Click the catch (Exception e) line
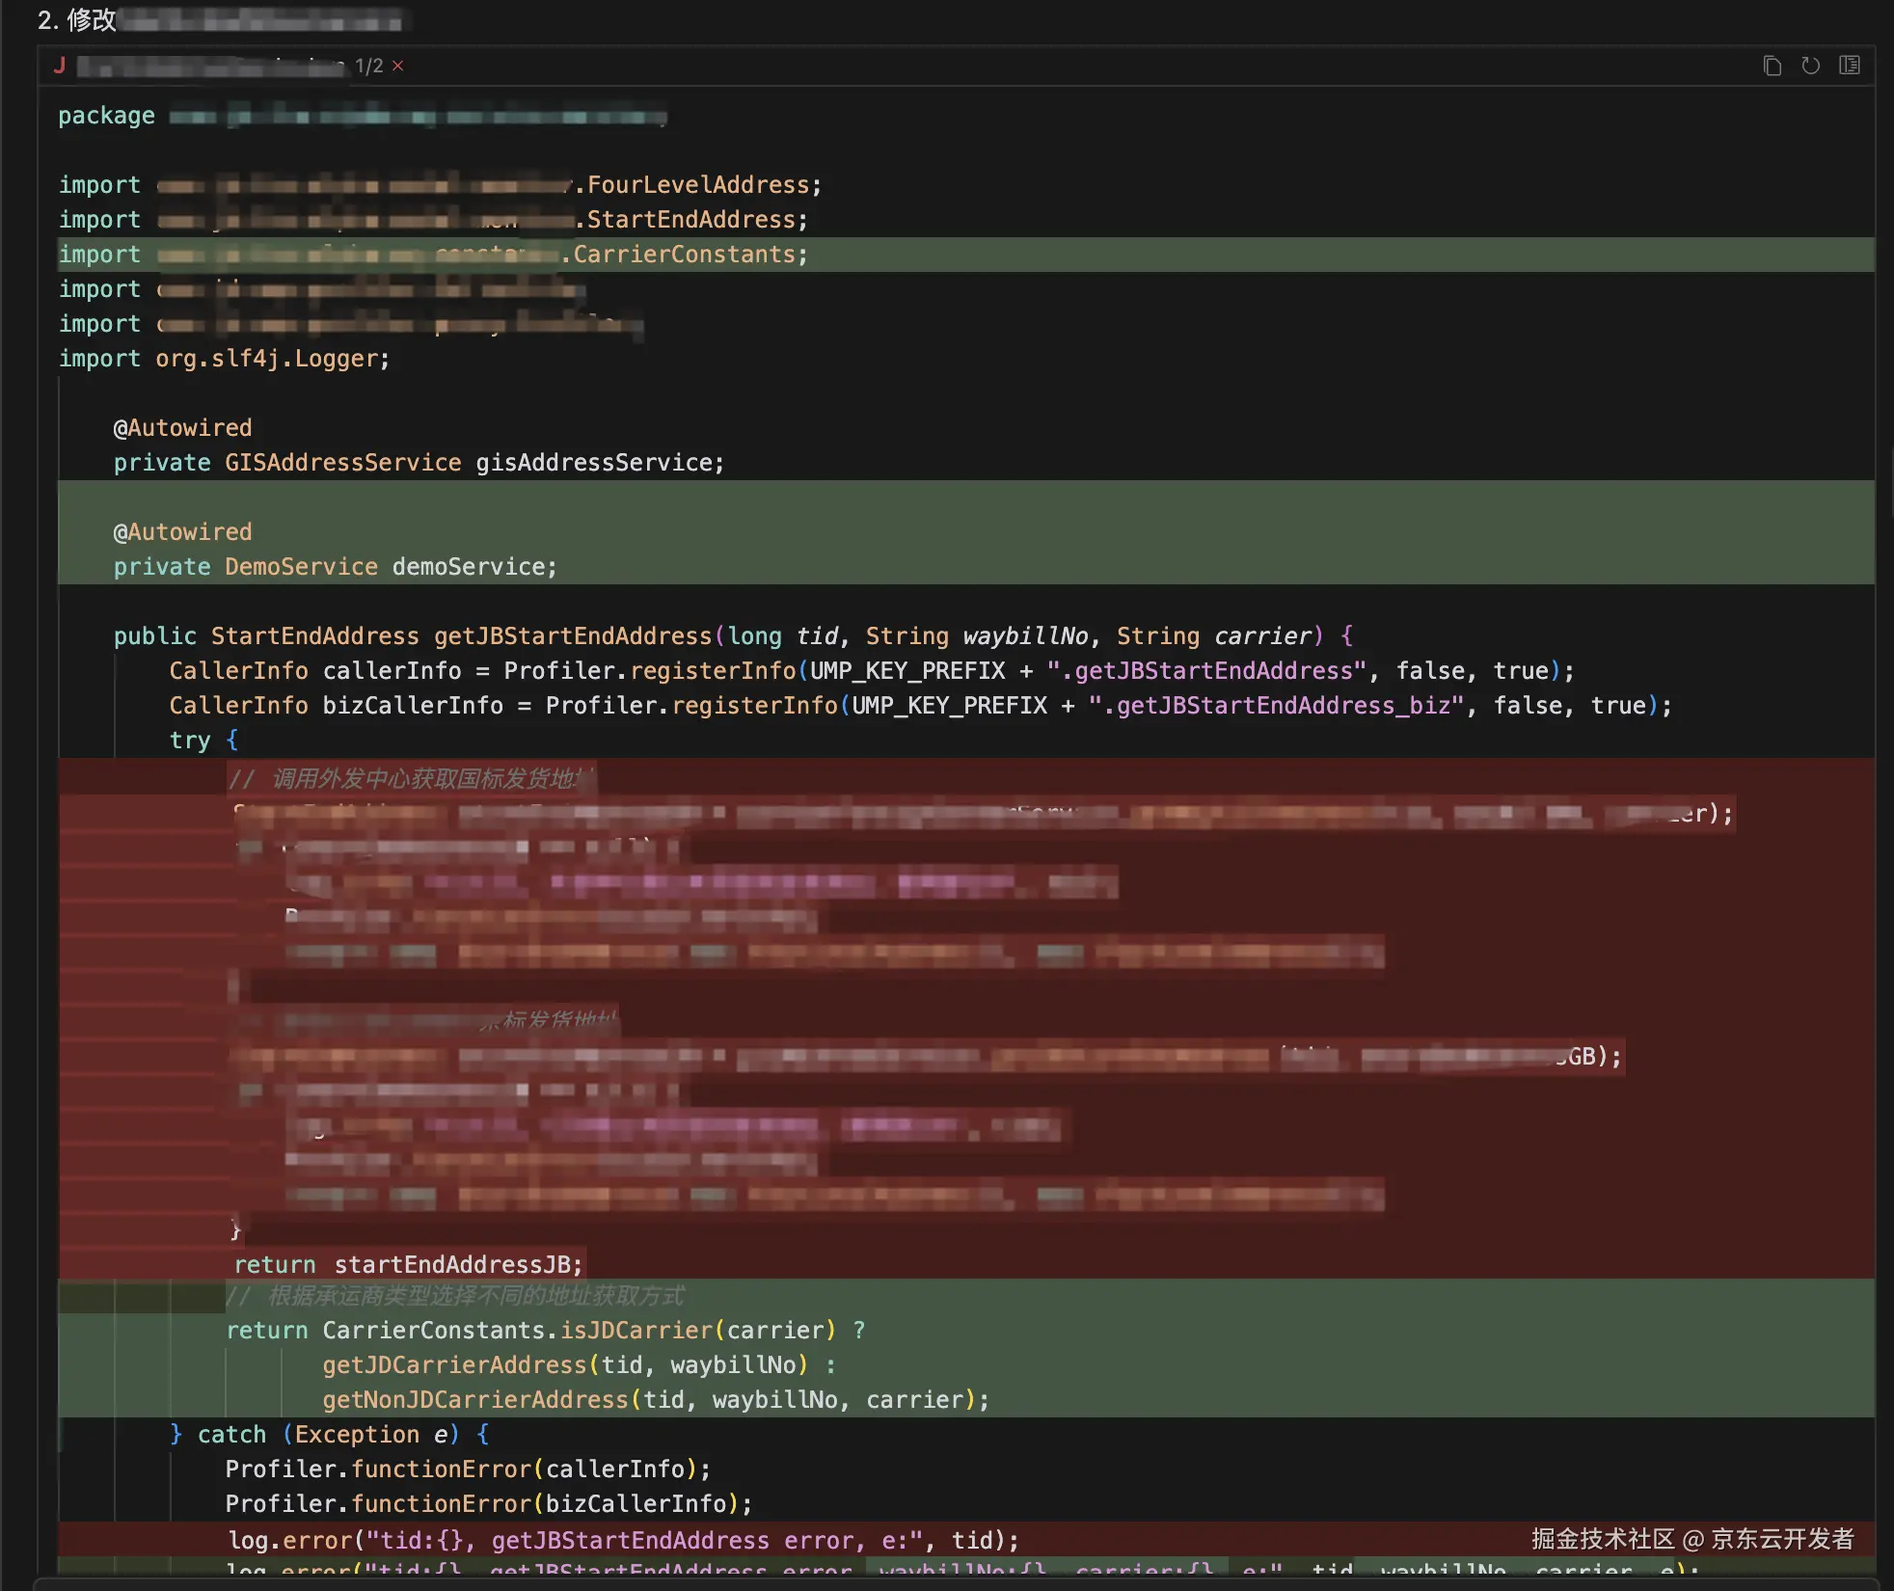Screen dimensions: 1894x1591 (328, 1435)
